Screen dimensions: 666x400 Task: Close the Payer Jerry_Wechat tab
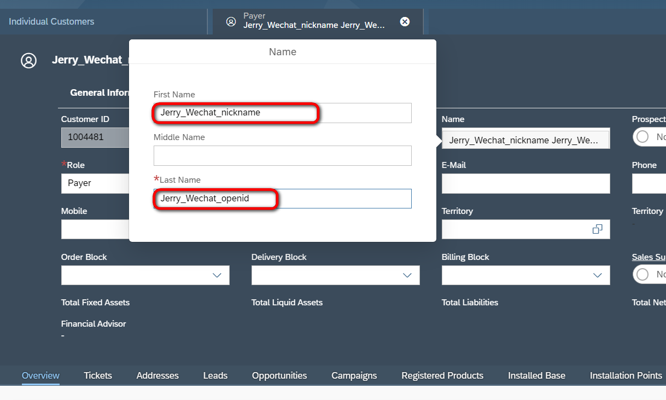pos(405,21)
